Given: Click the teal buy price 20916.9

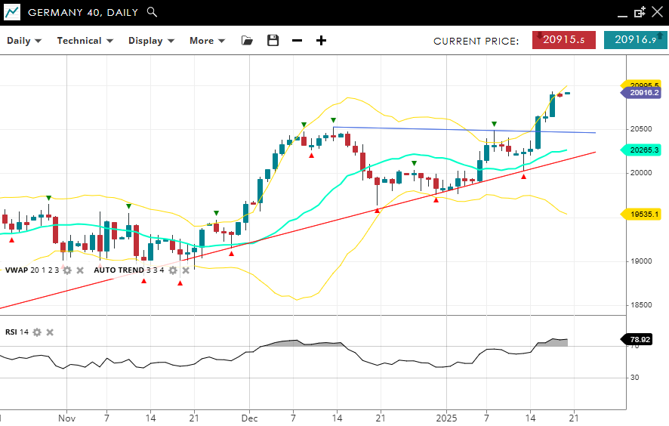Looking at the screenshot, I should tap(635, 40).
